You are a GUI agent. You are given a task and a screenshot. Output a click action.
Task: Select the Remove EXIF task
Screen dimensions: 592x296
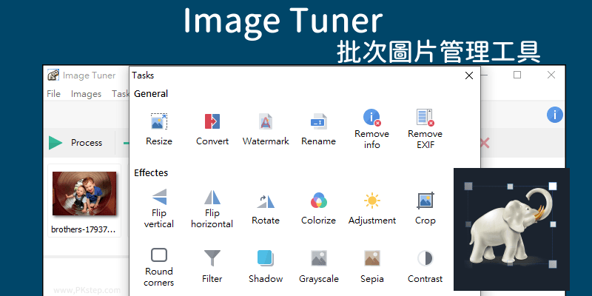coord(425,128)
